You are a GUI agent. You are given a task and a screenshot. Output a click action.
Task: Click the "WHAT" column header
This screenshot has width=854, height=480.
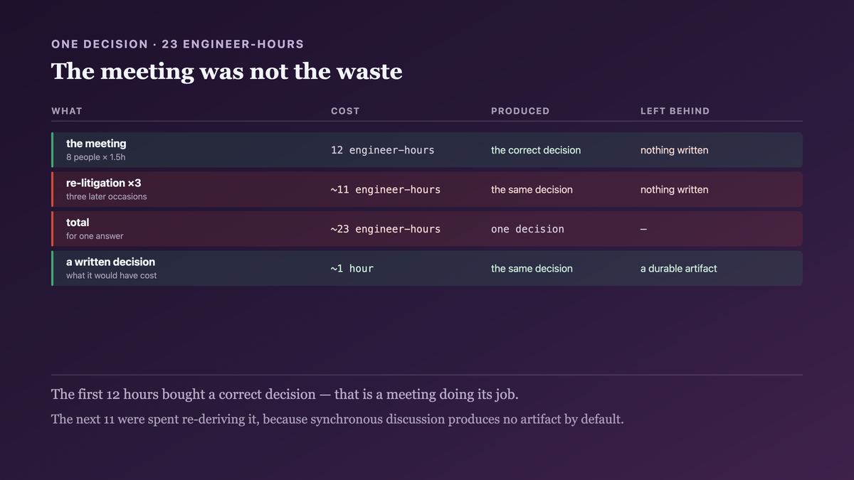(x=67, y=111)
